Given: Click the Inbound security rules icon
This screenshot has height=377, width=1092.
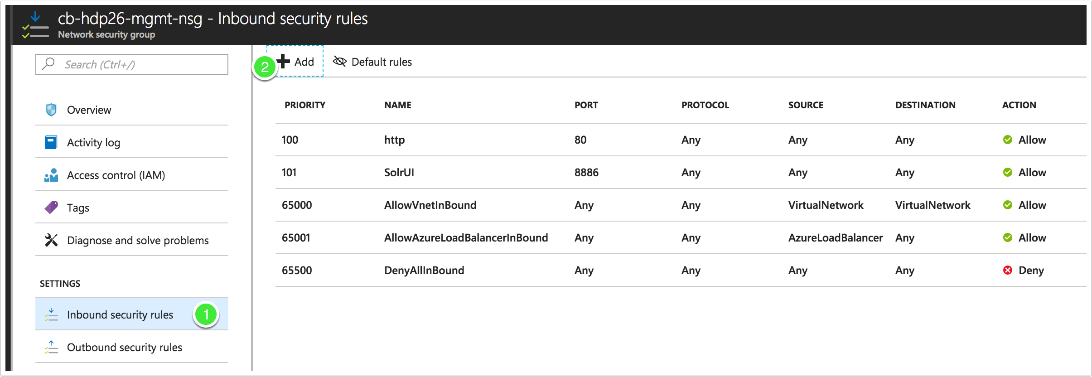Looking at the screenshot, I should (51, 314).
